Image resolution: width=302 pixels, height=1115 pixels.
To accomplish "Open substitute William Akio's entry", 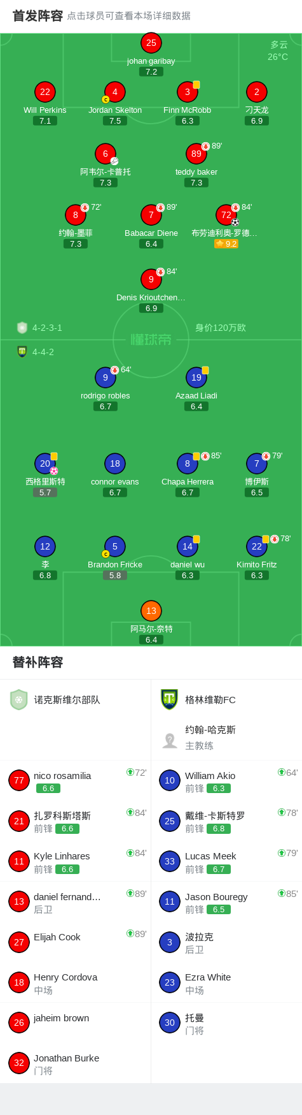I will 226,781.
